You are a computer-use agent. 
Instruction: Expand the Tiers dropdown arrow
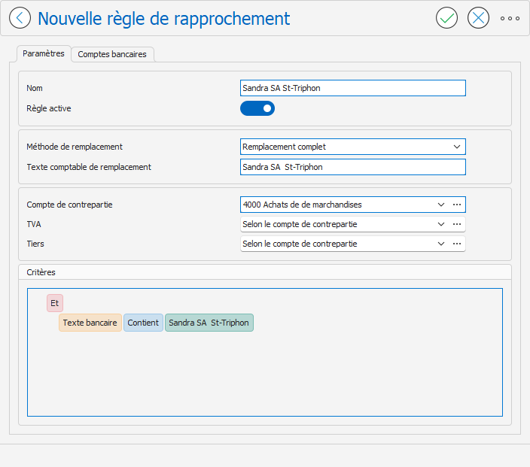(x=440, y=244)
